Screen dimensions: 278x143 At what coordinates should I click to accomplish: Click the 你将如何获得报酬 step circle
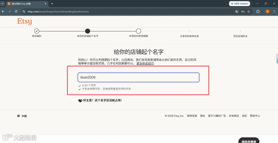tap(138, 31)
